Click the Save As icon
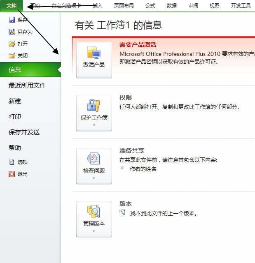The width and height of the screenshot is (255, 263). [12, 32]
